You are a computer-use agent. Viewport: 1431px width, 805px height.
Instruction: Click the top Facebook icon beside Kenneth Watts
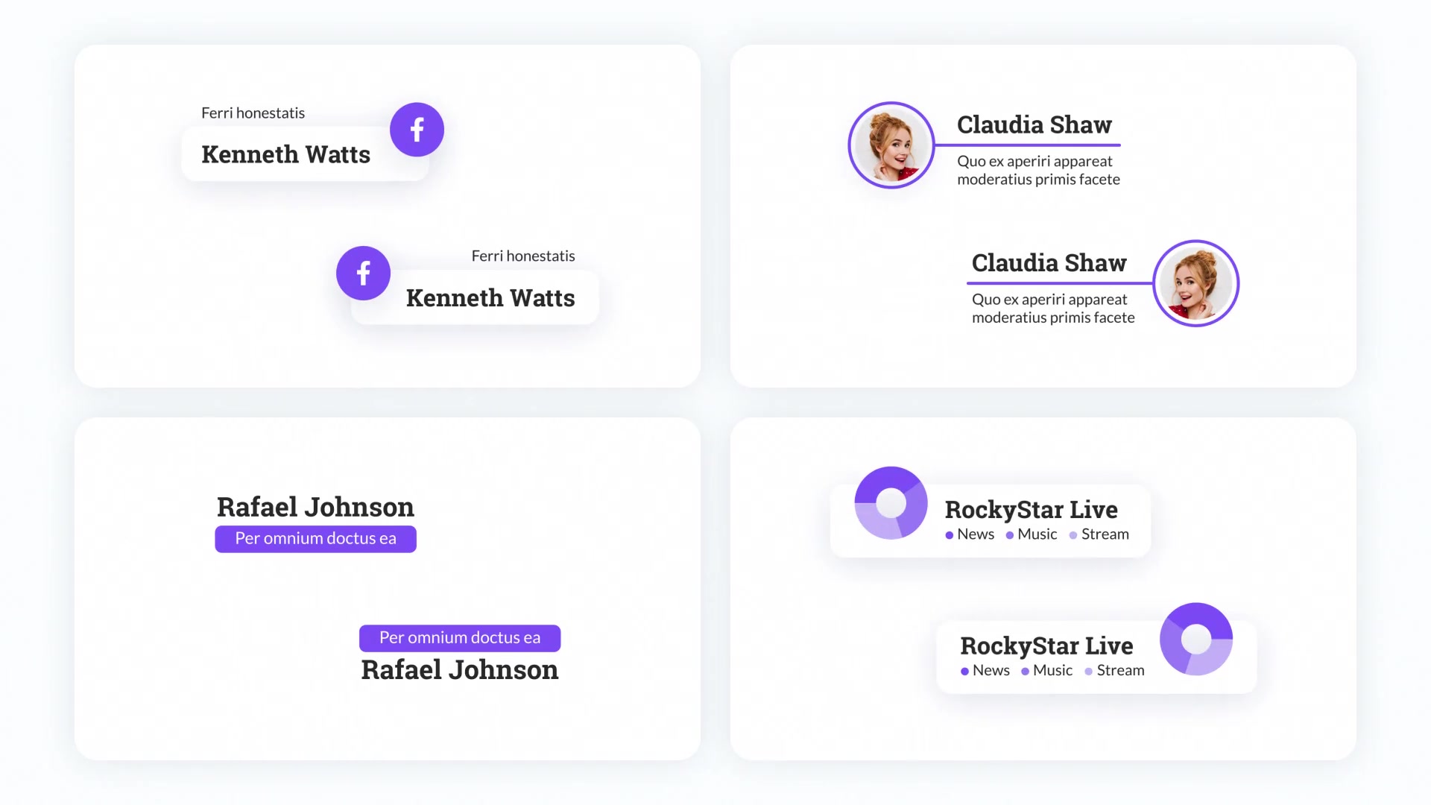tap(417, 130)
